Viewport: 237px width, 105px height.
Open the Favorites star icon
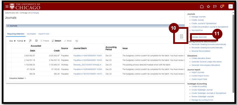pos(208,6)
